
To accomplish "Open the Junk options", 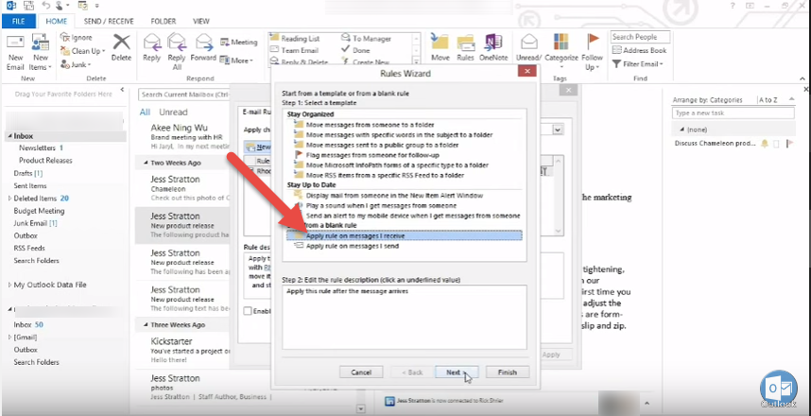I will (76, 64).
